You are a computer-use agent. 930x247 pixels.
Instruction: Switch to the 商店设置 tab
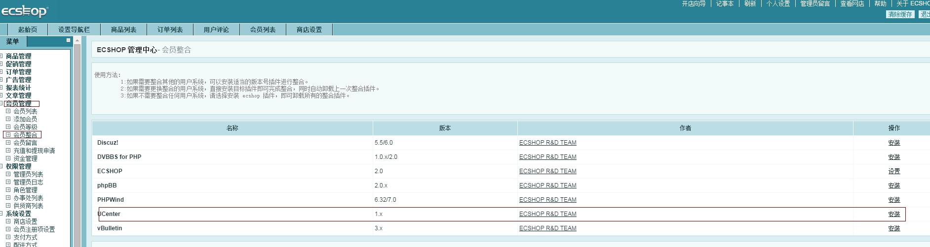309,30
